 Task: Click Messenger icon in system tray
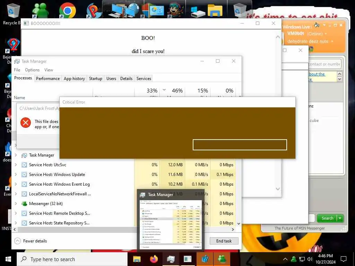pyautogui.click(x=293, y=259)
